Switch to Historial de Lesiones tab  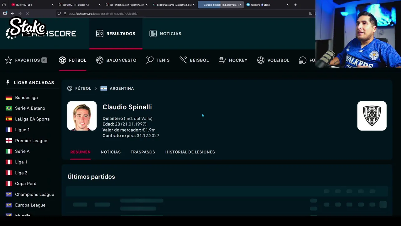[190, 152]
